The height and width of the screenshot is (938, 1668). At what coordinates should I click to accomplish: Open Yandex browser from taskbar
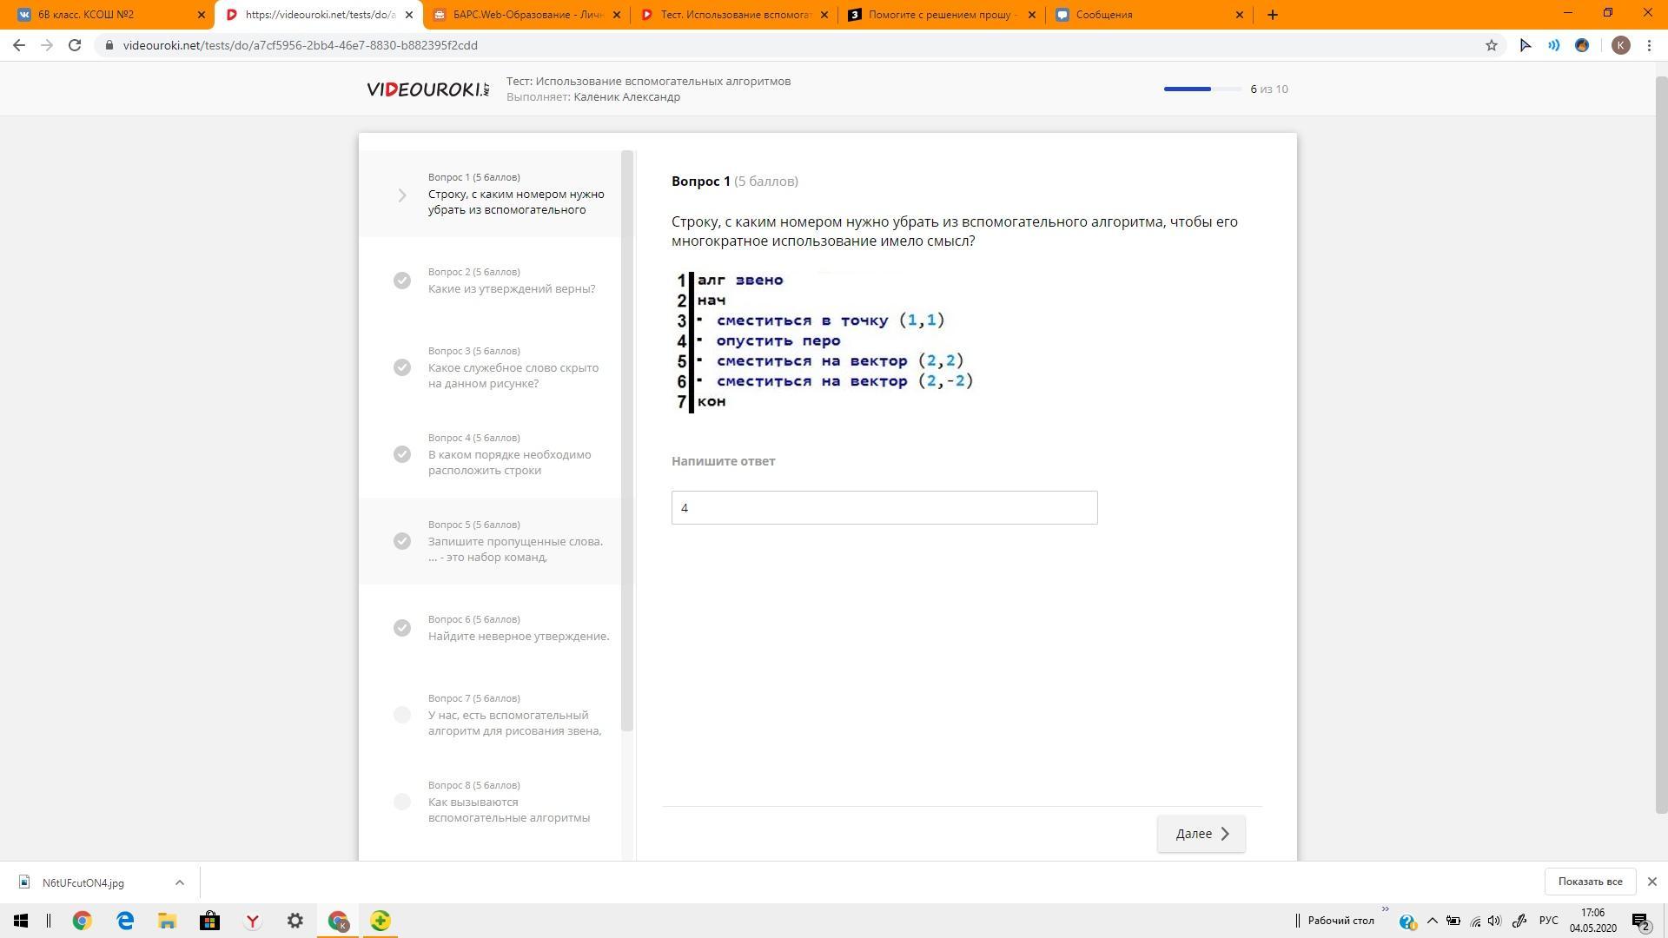[252, 921]
